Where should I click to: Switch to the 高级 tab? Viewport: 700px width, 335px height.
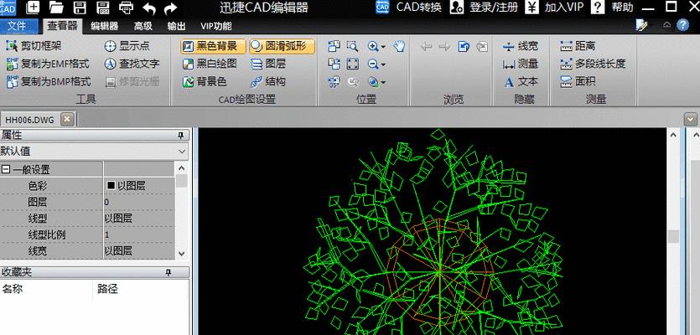[143, 26]
